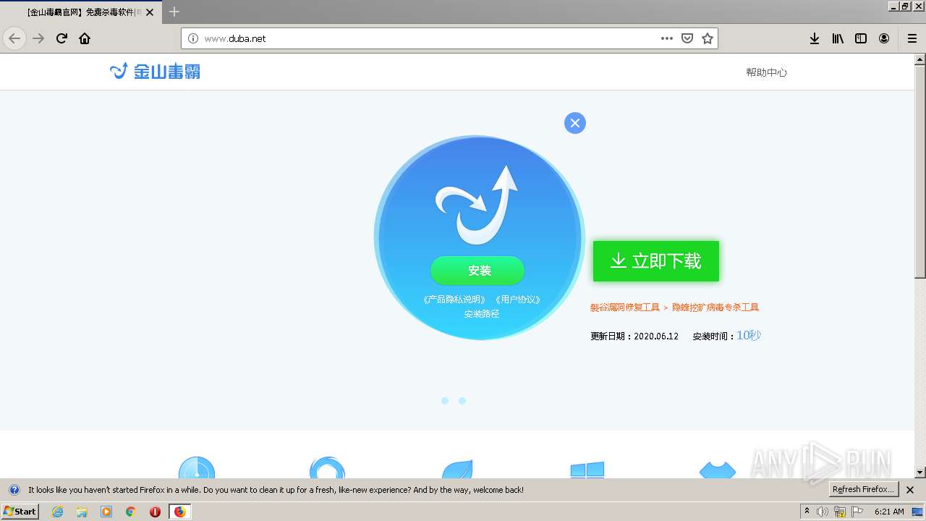Viewport: 926px width, 521px height.
Task: Show hidden system tray icons
Action: tap(807, 512)
